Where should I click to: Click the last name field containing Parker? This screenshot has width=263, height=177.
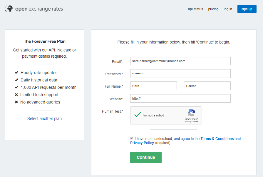tap(207, 86)
